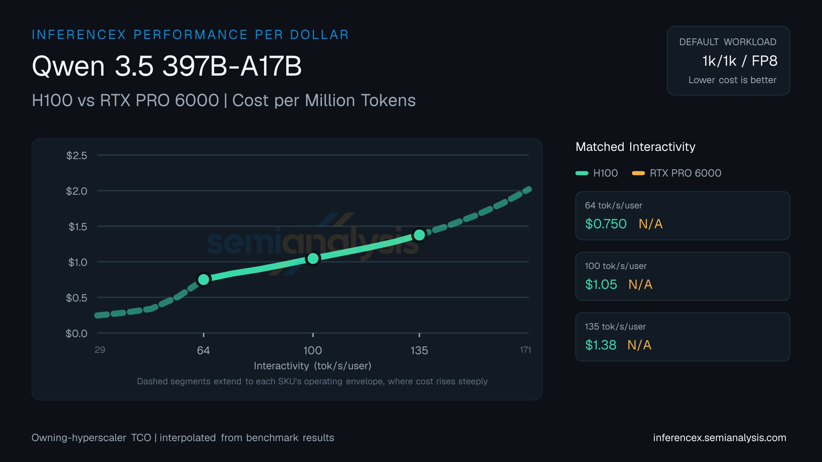This screenshot has width=822, height=462.
Task: Click the 29 x-axis minimum label
Action: (x=100, y=350)
